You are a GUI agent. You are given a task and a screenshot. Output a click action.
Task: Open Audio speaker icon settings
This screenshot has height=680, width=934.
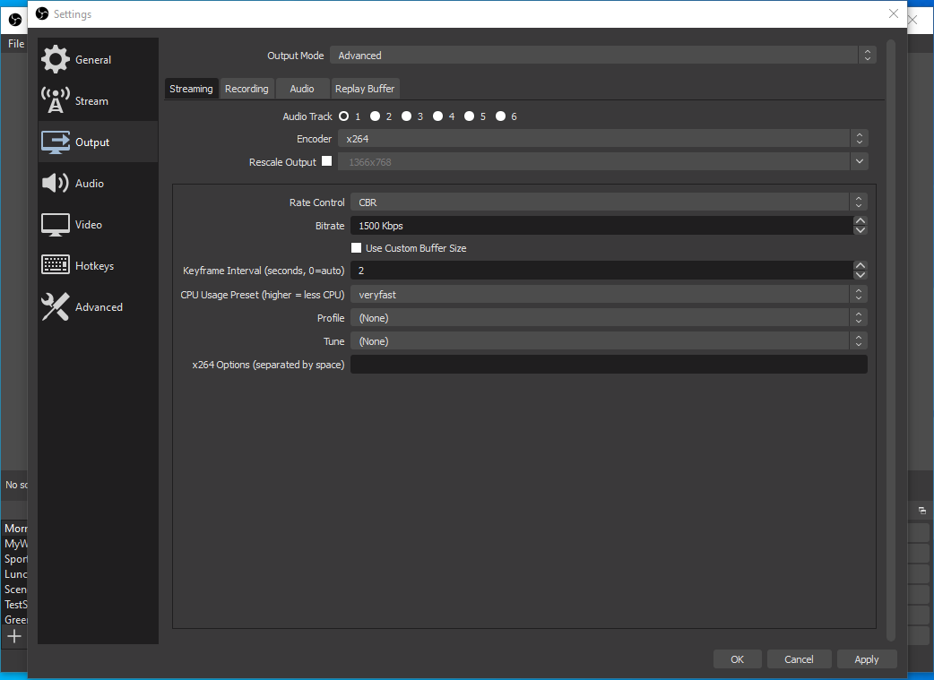(56, 183)
